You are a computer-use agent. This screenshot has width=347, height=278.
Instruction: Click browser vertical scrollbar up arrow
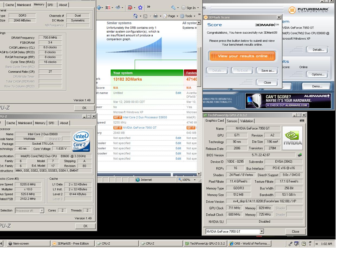[199, 22]
